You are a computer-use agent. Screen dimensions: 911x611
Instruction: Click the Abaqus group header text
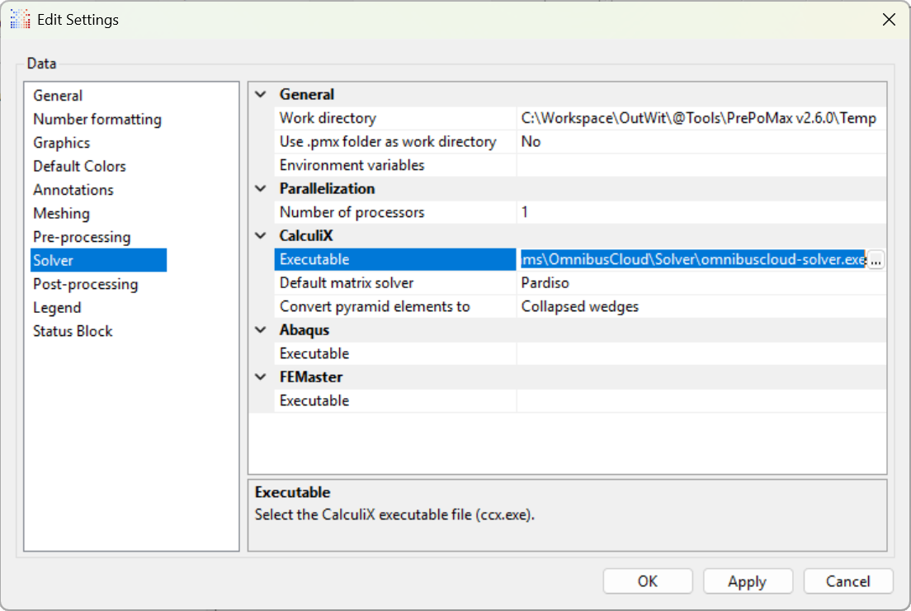[304, 329]
